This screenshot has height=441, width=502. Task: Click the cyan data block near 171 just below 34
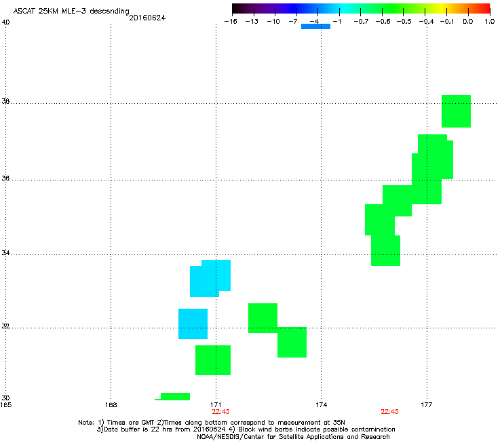[210, 278]
